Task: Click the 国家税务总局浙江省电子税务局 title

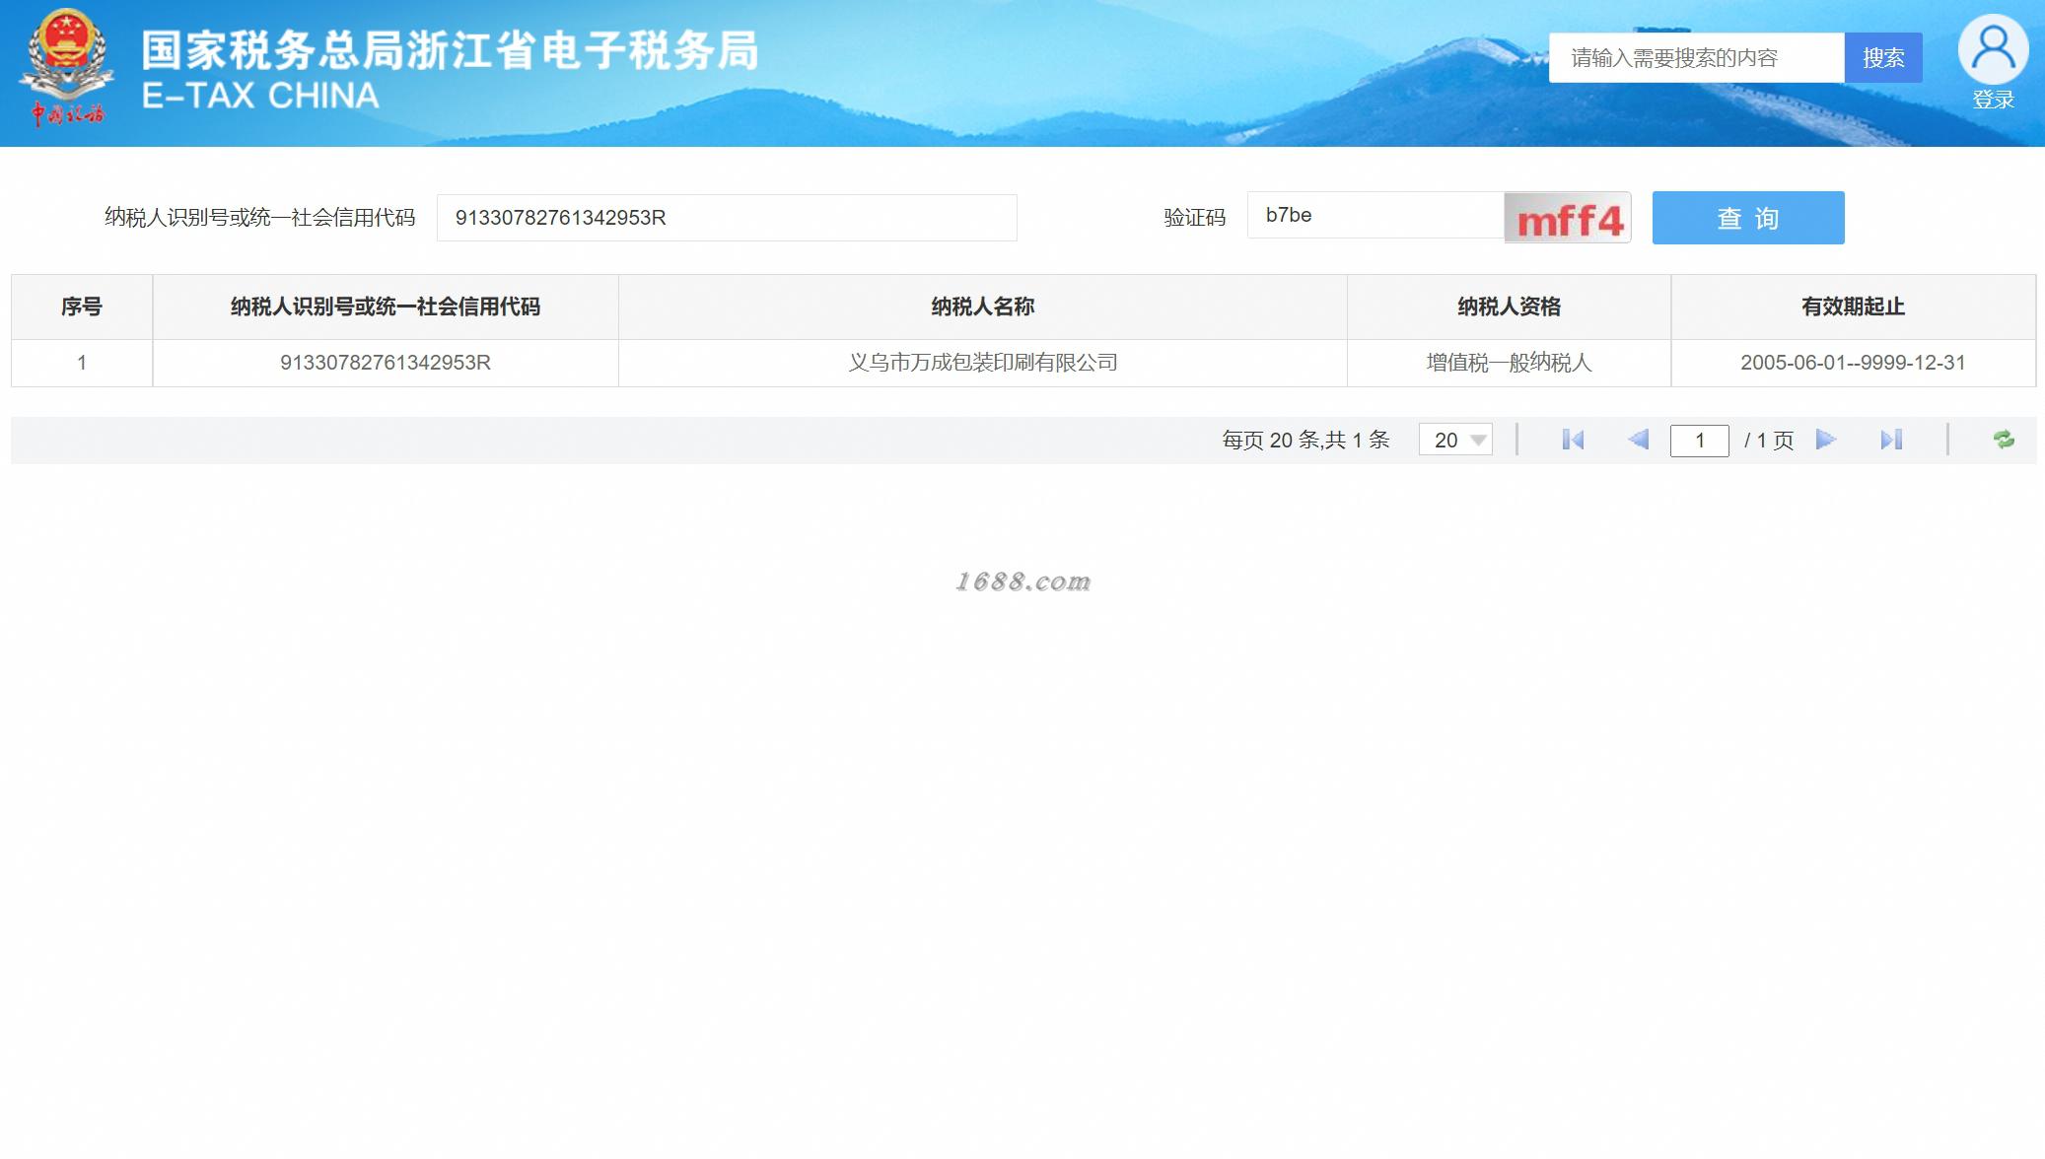Action: (450, 50)
